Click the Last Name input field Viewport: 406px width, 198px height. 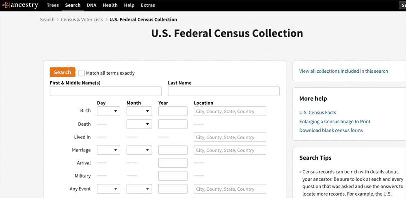click(x=224, y=91)
